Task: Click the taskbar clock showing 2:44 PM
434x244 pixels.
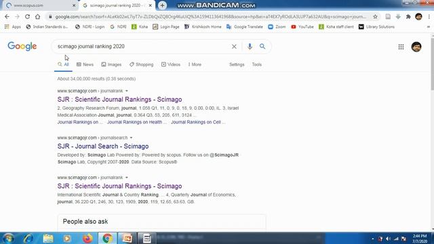Action: [420, 239]
